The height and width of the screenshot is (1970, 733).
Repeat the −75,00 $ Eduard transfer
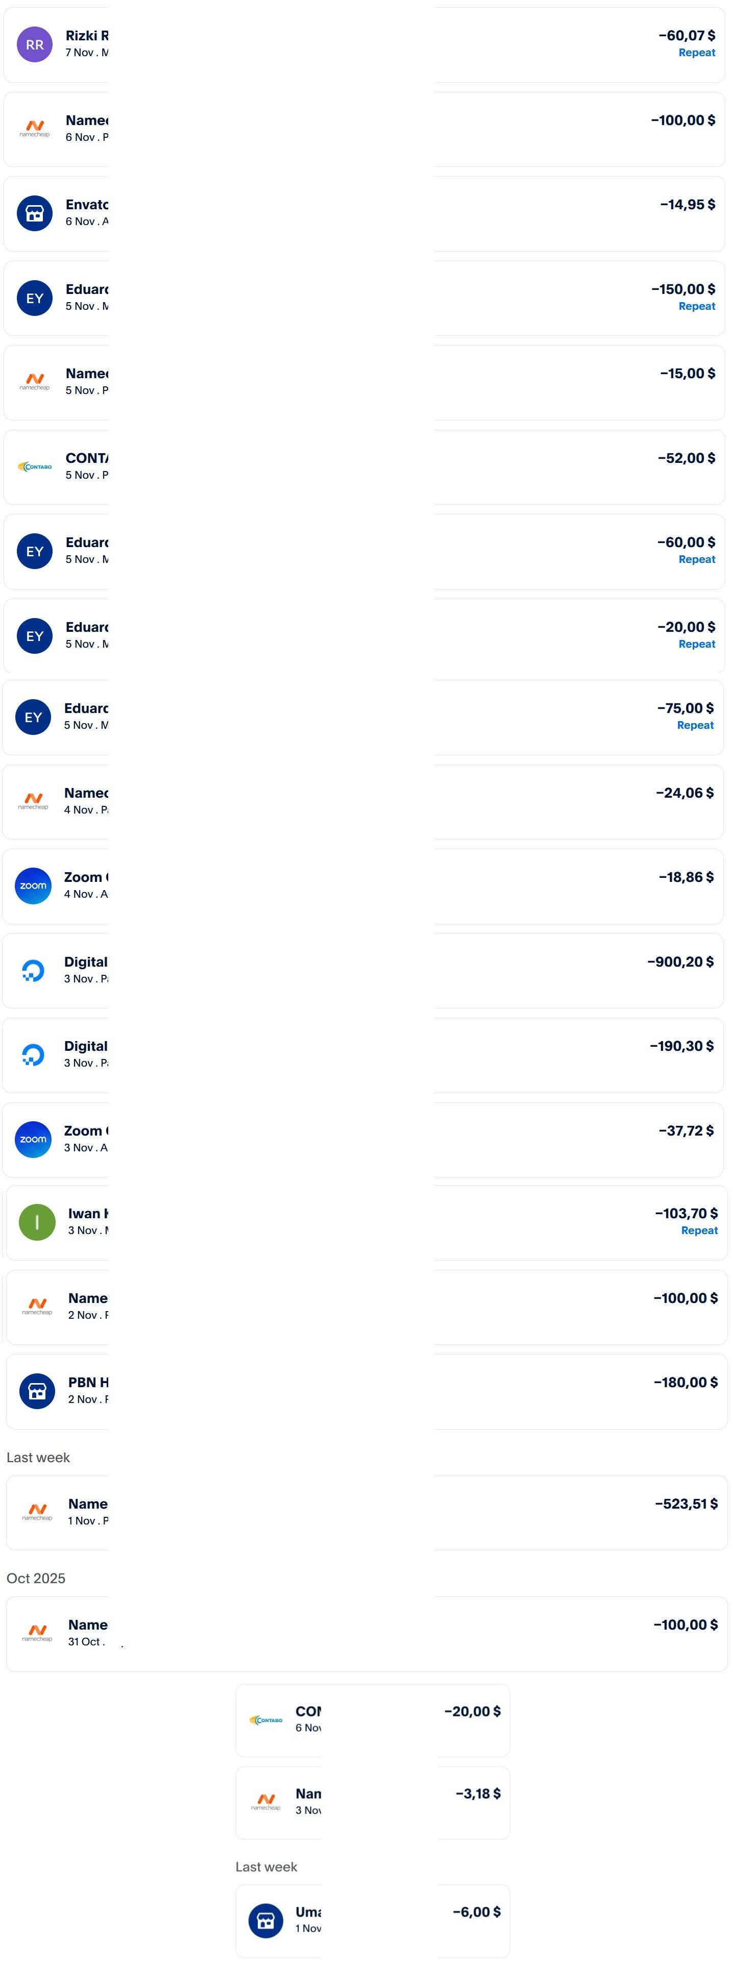point(695,725)
